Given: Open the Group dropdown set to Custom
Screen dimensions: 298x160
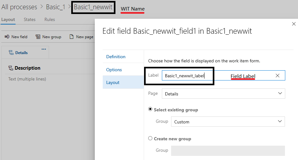Looking at the screenshot, I should [x=280, y=122].
